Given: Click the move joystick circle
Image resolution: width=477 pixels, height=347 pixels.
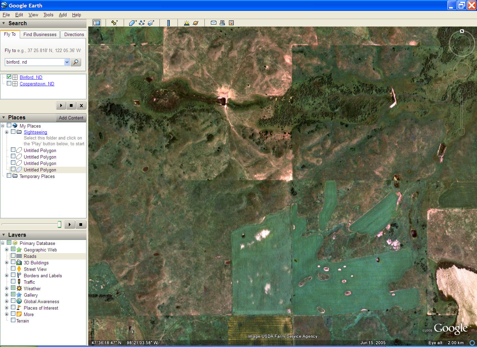Looking at the screenshot, I should click(462, 71).
